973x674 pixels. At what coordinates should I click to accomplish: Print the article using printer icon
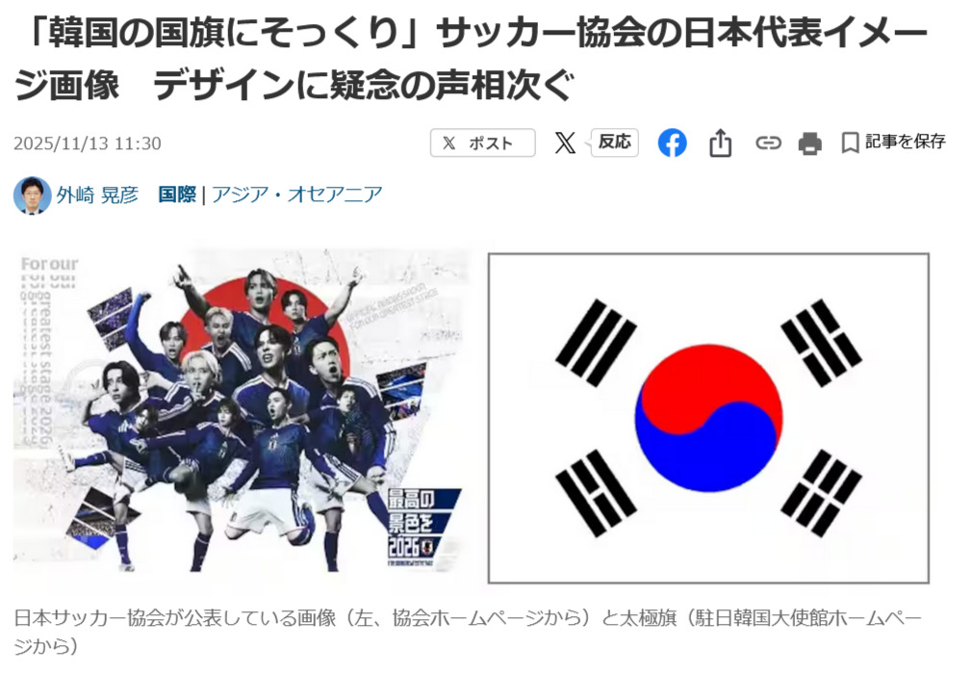click(809, 143)
